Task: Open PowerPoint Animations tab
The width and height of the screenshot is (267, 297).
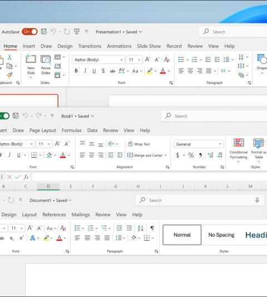Action: [119, 46]
